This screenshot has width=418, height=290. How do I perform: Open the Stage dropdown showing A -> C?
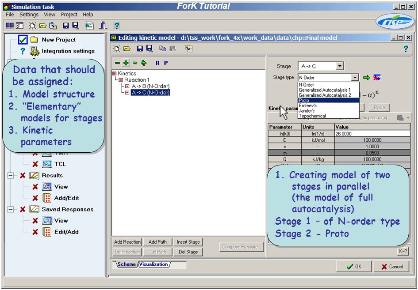339,66
